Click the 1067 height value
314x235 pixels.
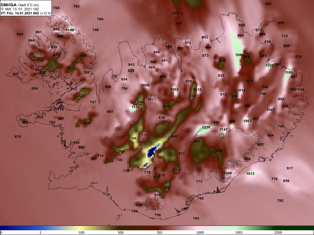(247, 121)
